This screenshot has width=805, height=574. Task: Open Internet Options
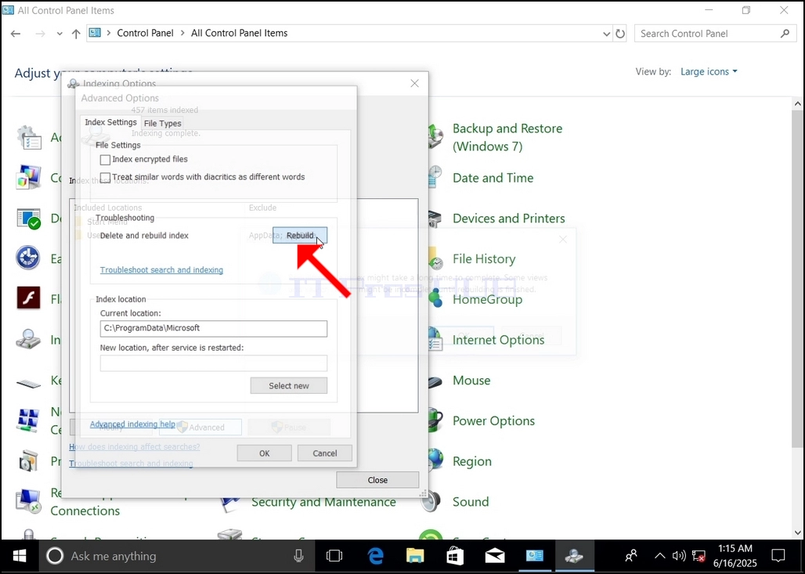[x=498, y=340]
